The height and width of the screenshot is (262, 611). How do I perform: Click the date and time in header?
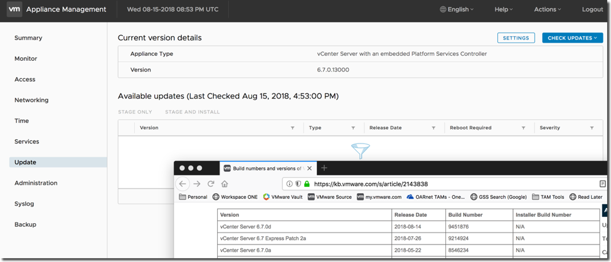[x=173, y=9]
